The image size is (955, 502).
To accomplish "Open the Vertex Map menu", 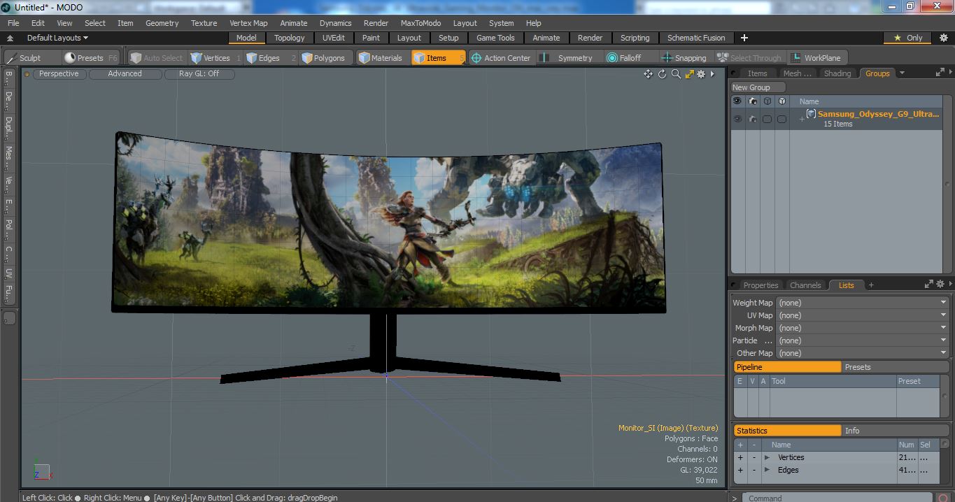I will click(248, 23).
